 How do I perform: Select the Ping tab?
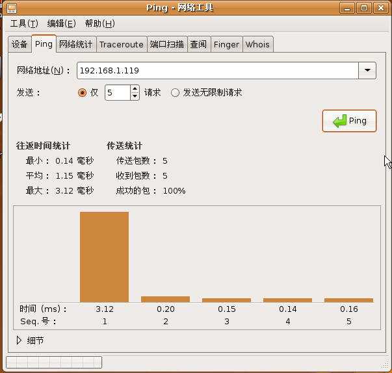click(44, 44)
